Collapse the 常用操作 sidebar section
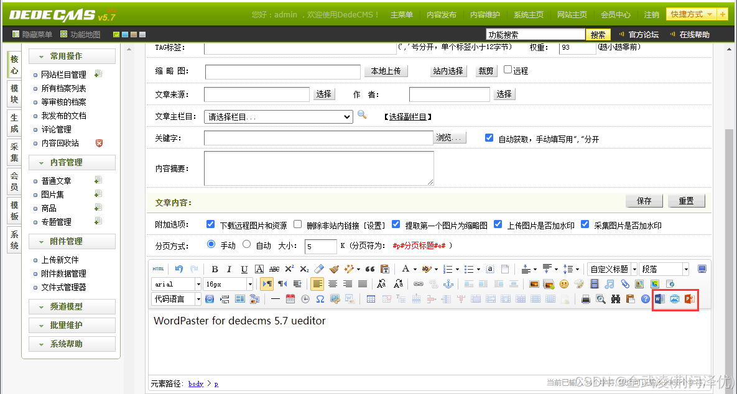This screenshot has height=394, width=737. point(72,57)
